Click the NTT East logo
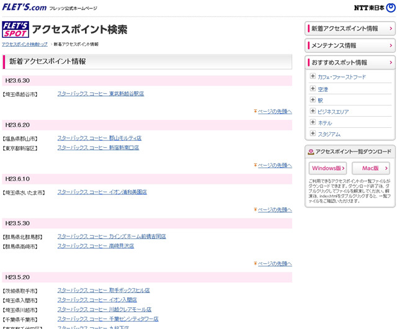Screen dimensions: 397x329 (x=375, y=8)
